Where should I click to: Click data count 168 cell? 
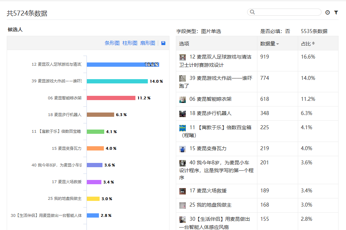click(x=264, y=205)
